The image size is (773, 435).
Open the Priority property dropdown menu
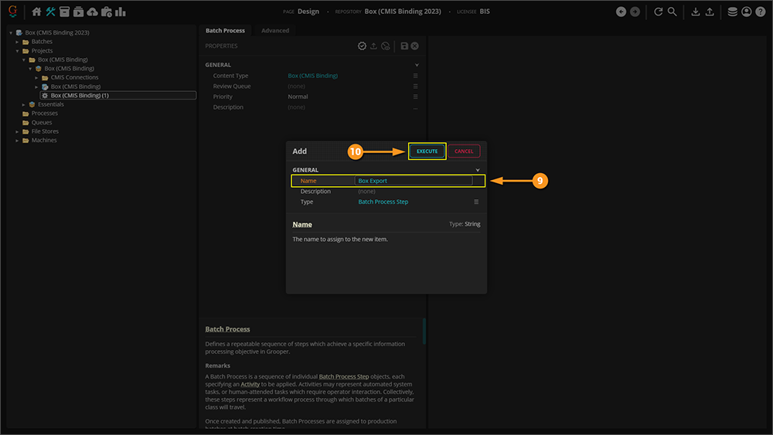[x=415, y=97]
